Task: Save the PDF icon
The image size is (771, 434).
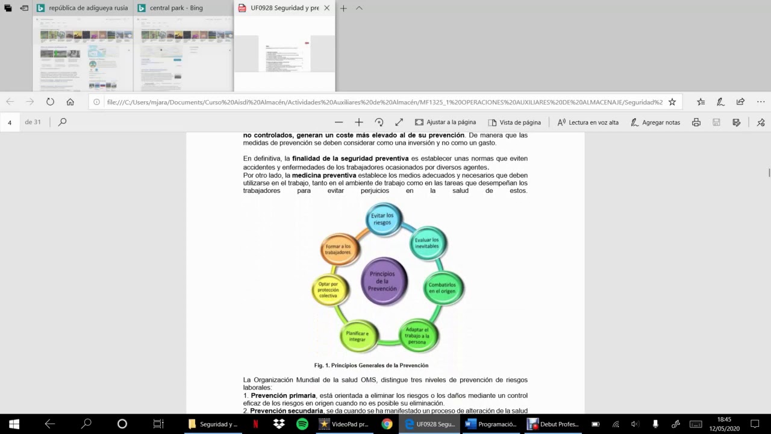Action: pyautogui.click(x=716, y=122)
